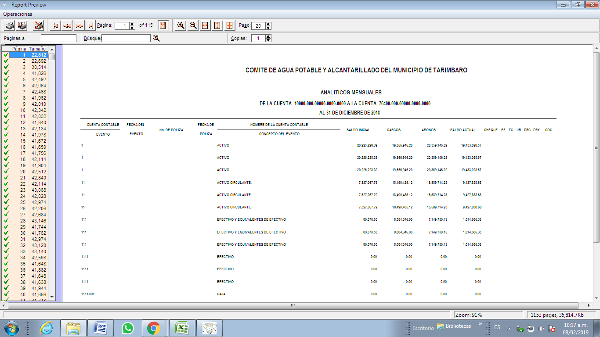This screenshot has height=337, width=600.
Task: Open Excel from the taskbar
Action: pos(182,328)
